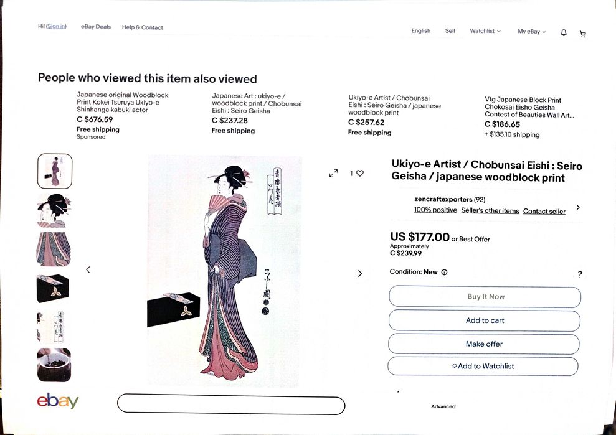Viewport: 616px width, 435px height.
Task: Go to the eBay logo home
Action: coord(58,401)
